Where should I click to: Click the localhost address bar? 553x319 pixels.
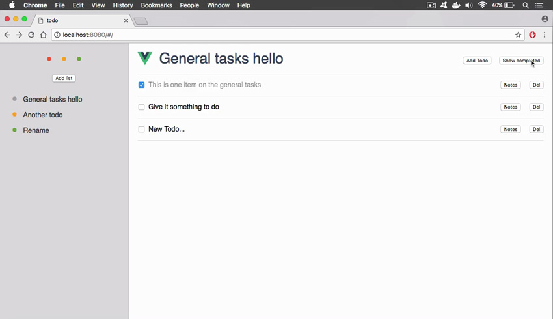click(282, 35)
